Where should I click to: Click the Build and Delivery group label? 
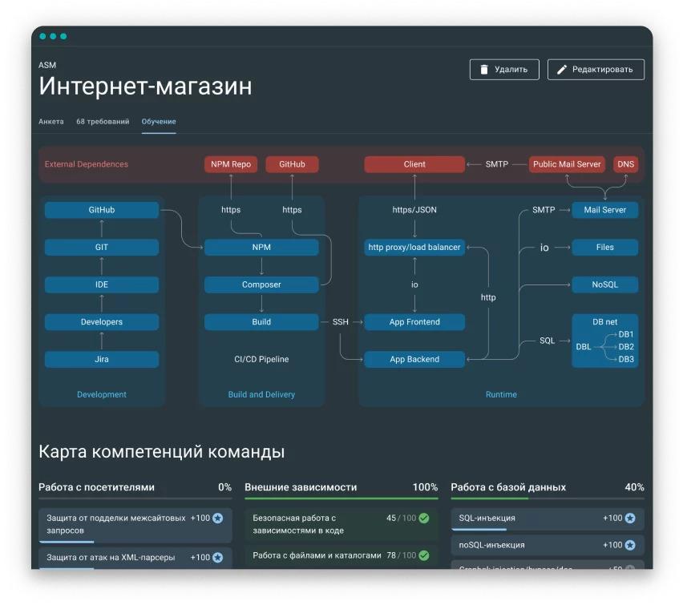point(261,394)
